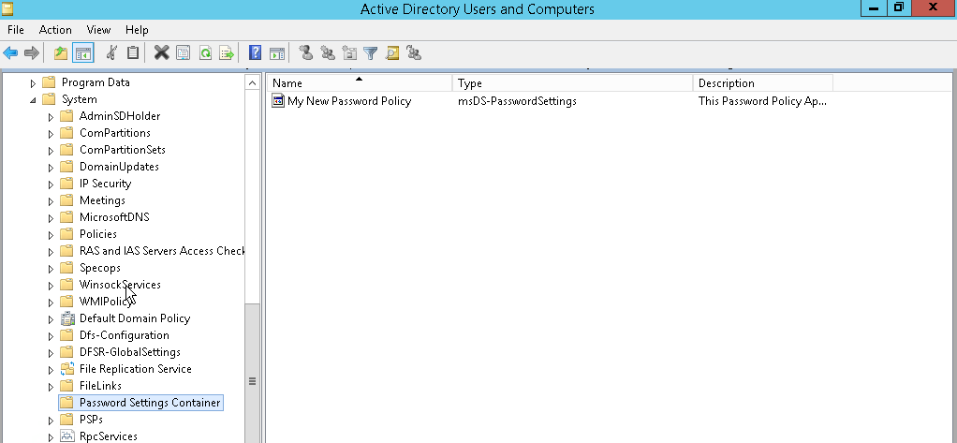Collapse the System folder node
This screenshot has width=957, height=443.
(34, 100)
